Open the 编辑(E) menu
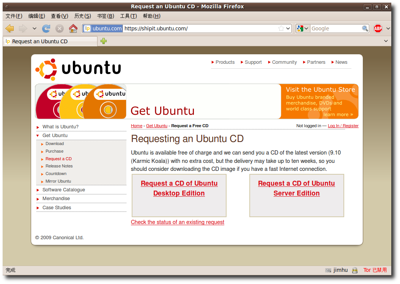400x284 pixels. click(x=37, y=16)
